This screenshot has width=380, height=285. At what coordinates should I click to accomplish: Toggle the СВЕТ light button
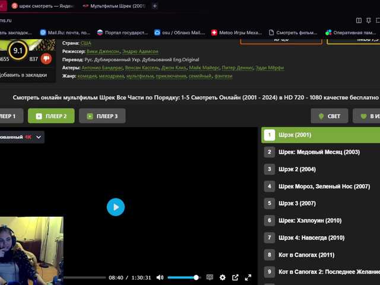tap(330, 116)
